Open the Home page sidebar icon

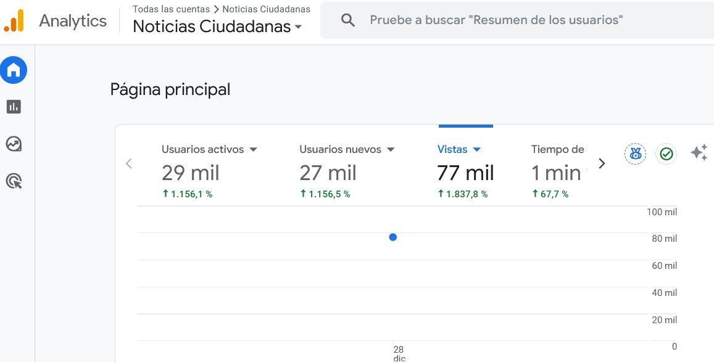pos(14,70)
